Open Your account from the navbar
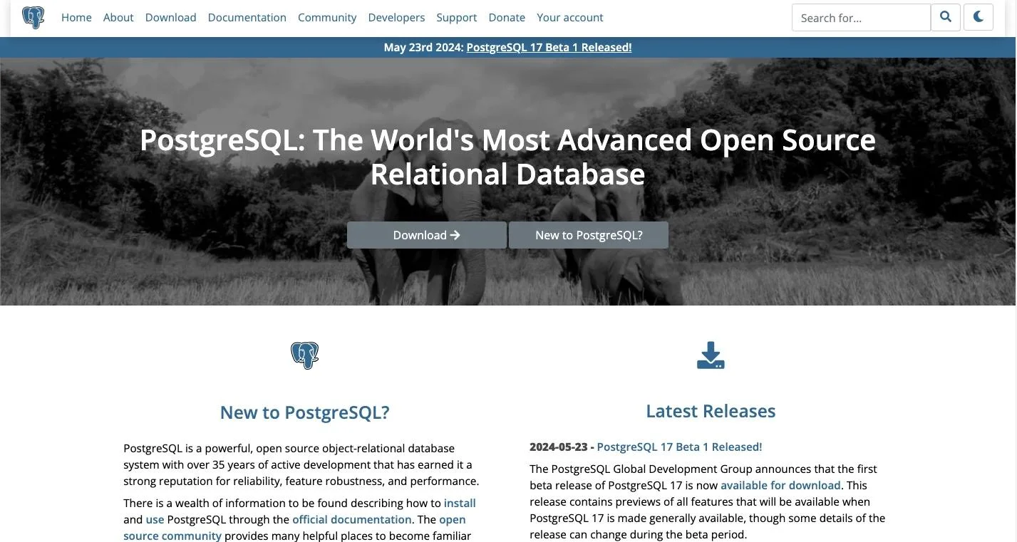This screenshot has height=542, width=1017. 569,17
